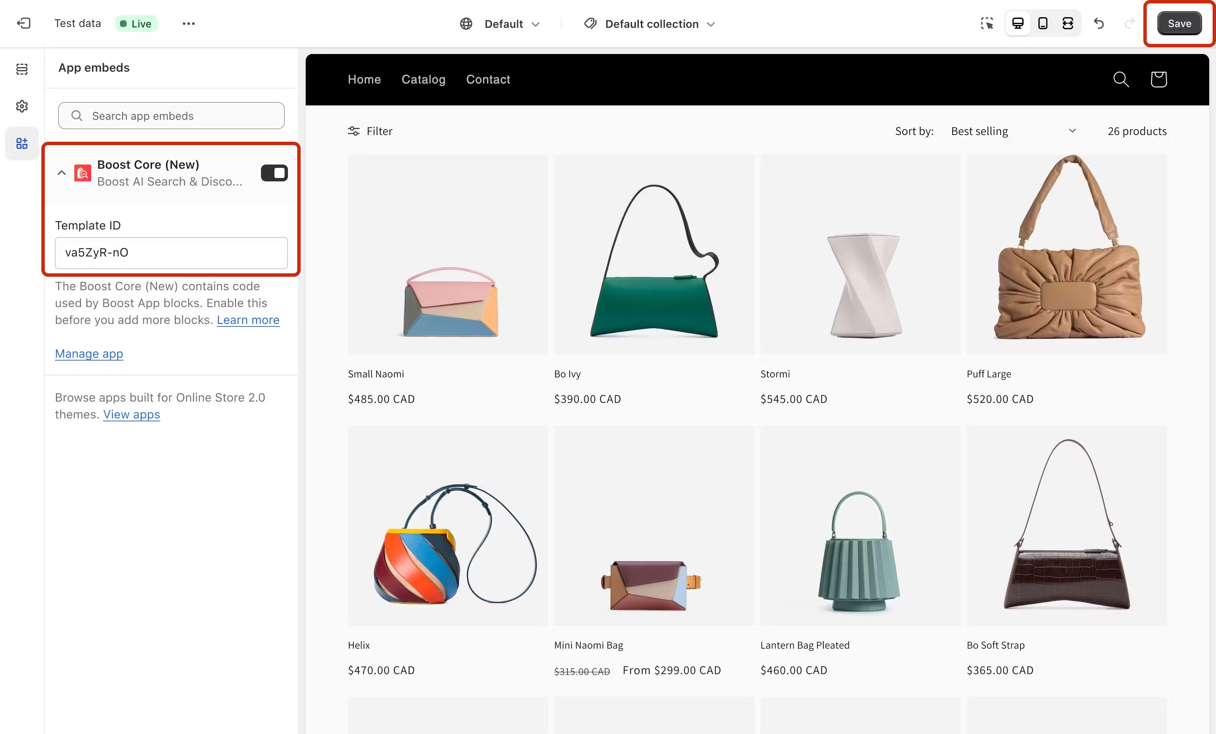The height and width of the screenshot is (734, 1216).
Task: Select the App embeds sidebar icon
Action: click(x=22, y=143)
